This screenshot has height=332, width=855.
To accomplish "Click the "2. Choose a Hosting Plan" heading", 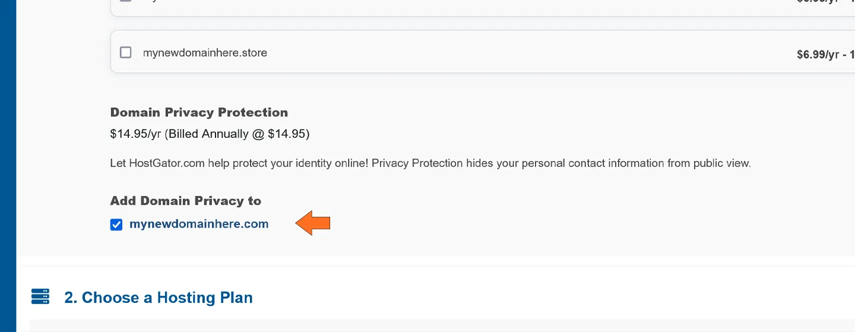I will pyautogui.click(x=159, y=298).
